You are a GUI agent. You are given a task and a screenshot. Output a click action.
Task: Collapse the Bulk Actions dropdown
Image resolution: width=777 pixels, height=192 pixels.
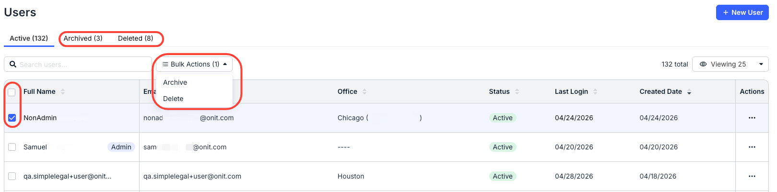pyautogui.click(x=194, y=64)
